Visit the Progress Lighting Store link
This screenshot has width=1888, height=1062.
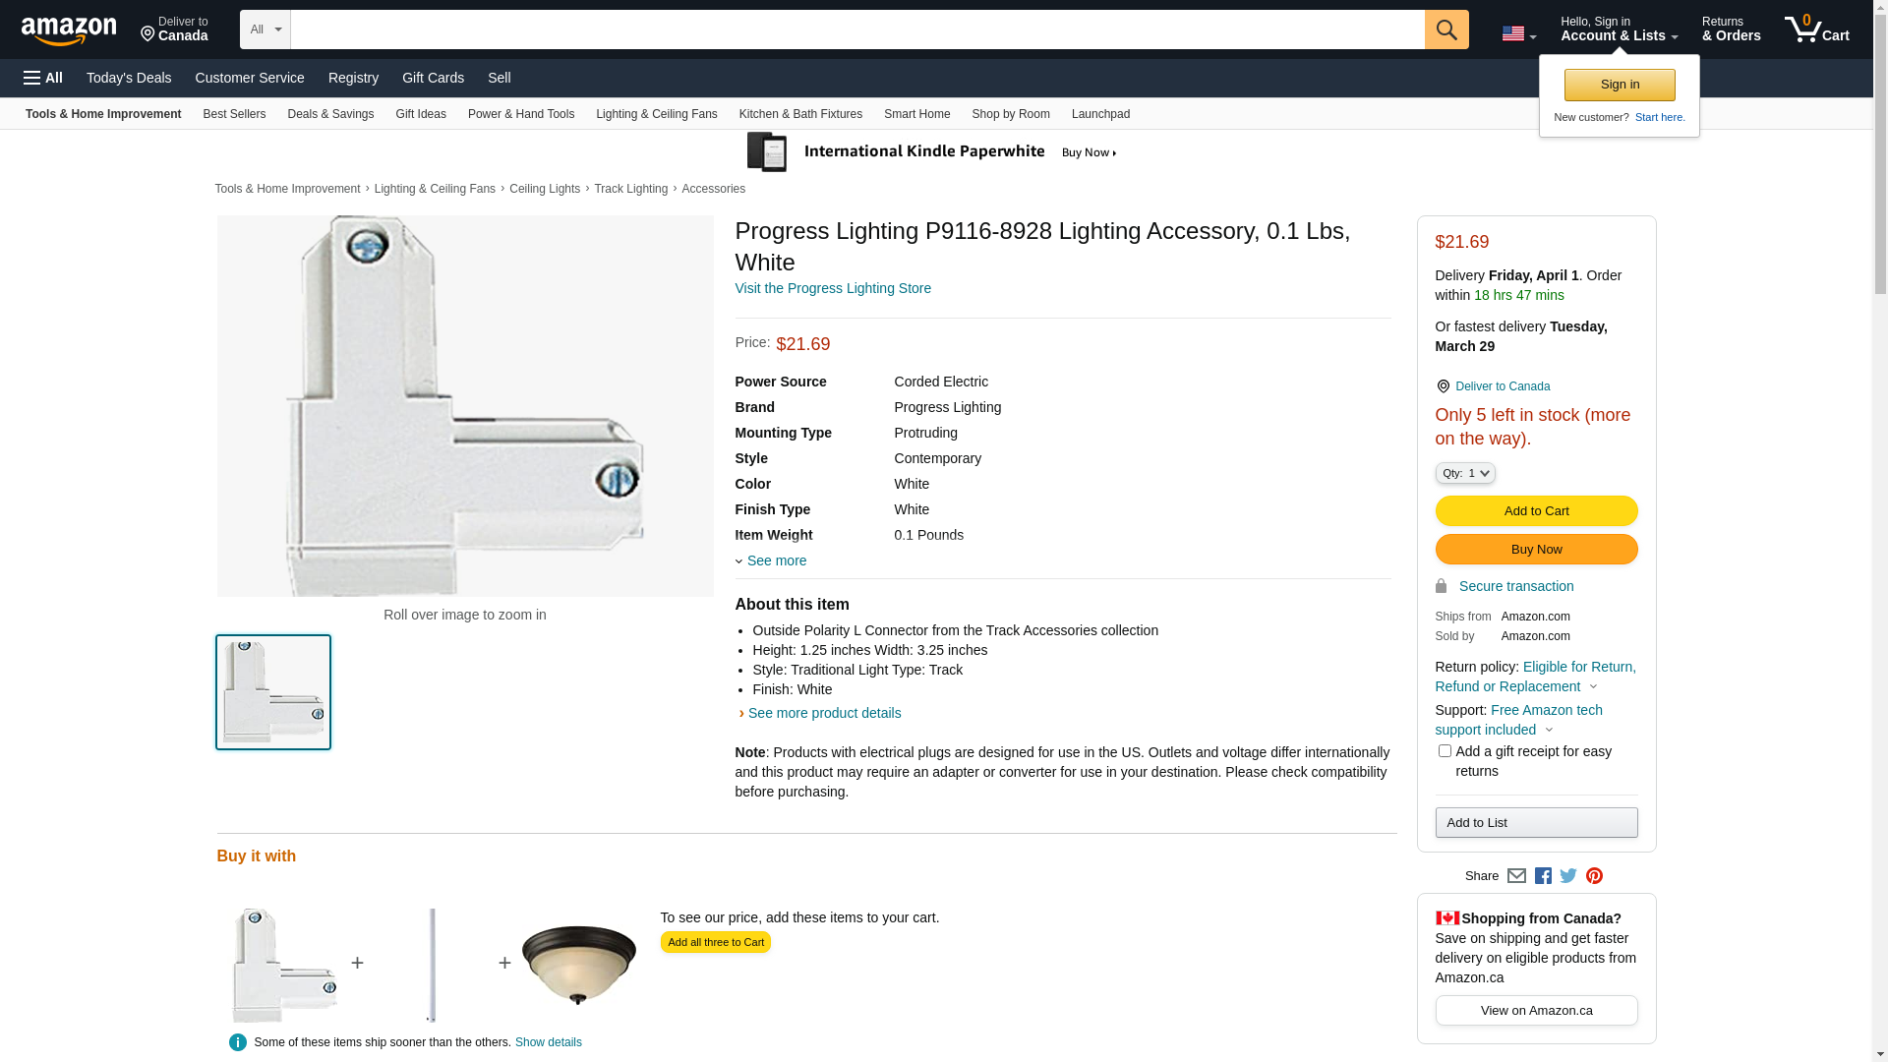[x=832, y=288]
